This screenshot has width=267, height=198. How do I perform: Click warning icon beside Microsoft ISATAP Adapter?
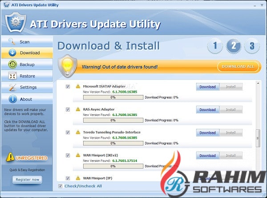pyautogui.click(x=78, y=86)
